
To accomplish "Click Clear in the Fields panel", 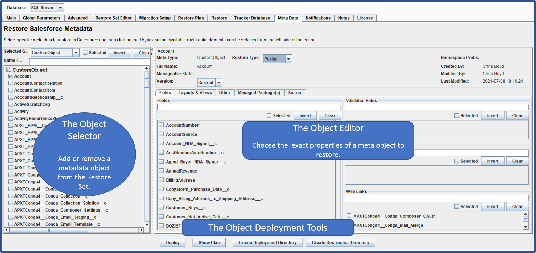I will point(330,115).
